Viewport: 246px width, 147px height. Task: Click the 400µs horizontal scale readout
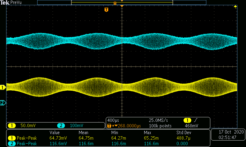[113, 120]
